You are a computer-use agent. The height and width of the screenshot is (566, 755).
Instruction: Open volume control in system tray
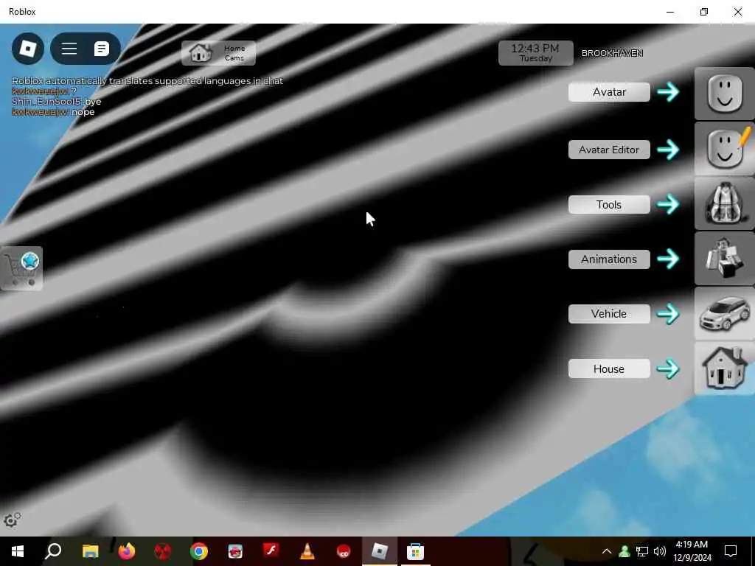660,551
